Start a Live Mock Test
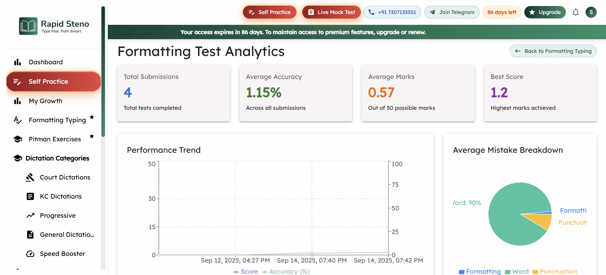The width and height of the screenshot is (606, 275). (331, 12)
